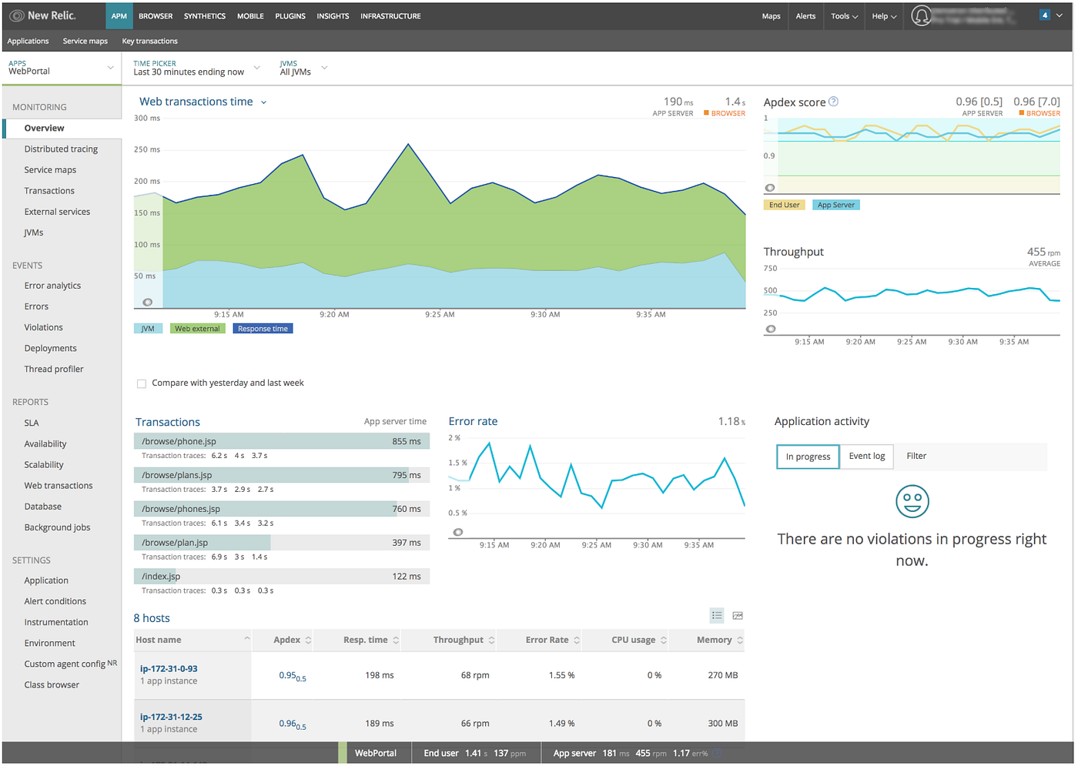Select the Event log tab
Screen dimensions: 1078x766
867,457
